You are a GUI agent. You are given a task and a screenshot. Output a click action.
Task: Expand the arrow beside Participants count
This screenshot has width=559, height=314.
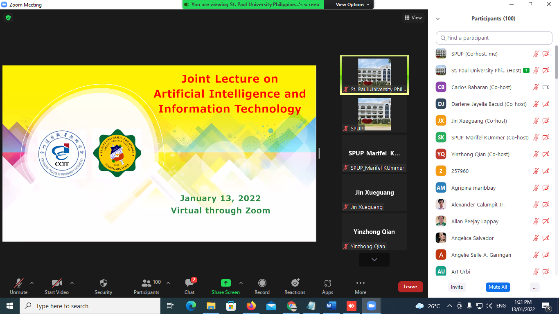click(168, 283)
